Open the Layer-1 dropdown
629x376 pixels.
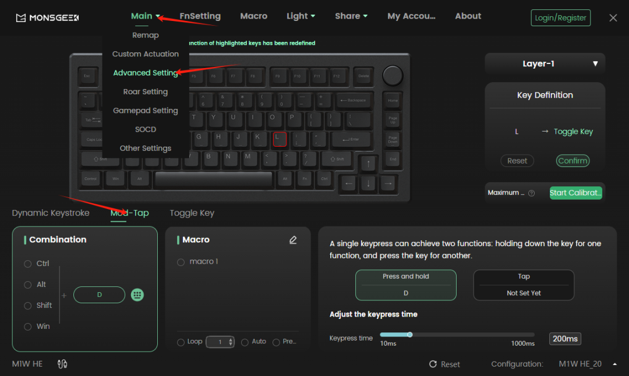pos(544,63)
